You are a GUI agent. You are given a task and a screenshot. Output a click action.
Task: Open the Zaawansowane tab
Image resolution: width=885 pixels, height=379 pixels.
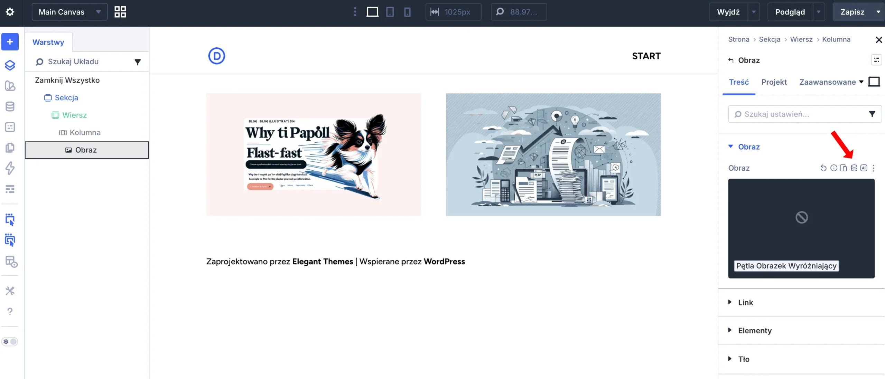827,82
